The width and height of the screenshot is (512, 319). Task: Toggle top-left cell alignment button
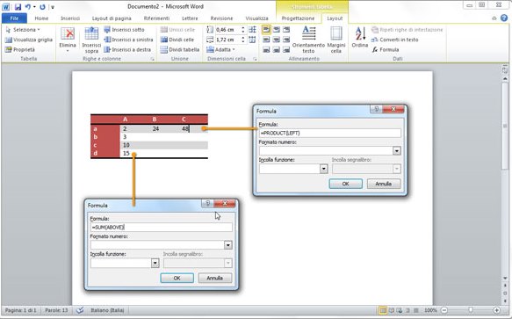pos(266,30)
